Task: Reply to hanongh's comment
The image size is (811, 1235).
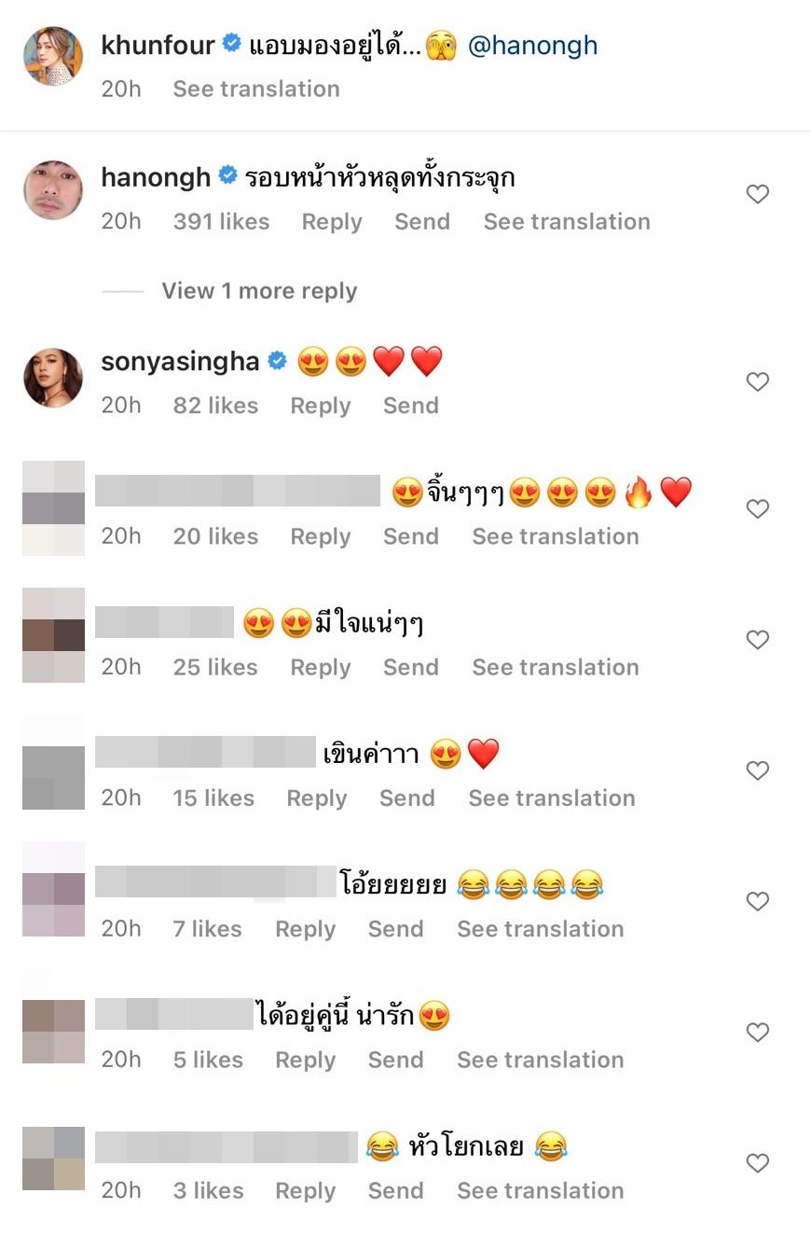Action: click(332, 222)
